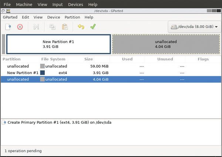Click the New partition toolbar icon
Screen dimensions: 222x157
[x=8, y=27]
